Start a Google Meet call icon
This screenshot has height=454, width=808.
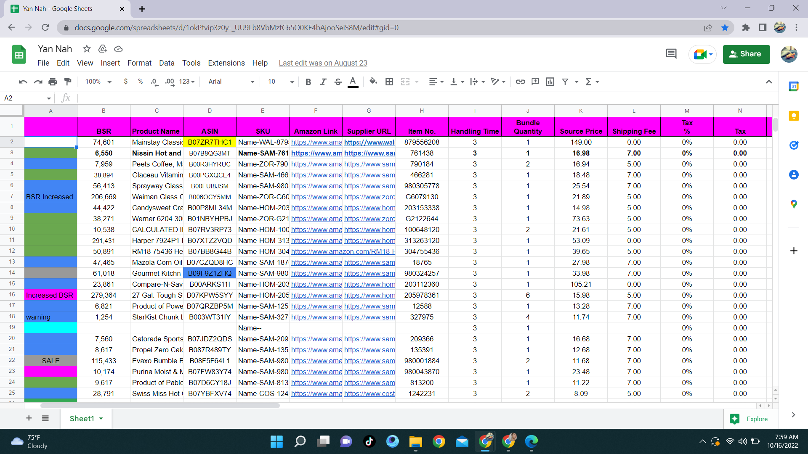click(702, 54)
